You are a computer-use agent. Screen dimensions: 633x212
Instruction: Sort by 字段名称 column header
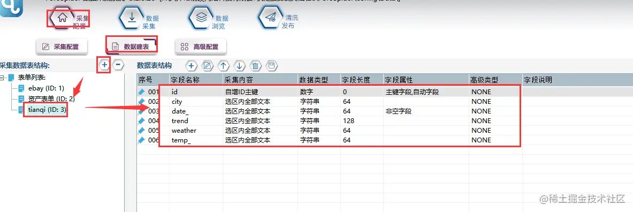pos(196,80)
